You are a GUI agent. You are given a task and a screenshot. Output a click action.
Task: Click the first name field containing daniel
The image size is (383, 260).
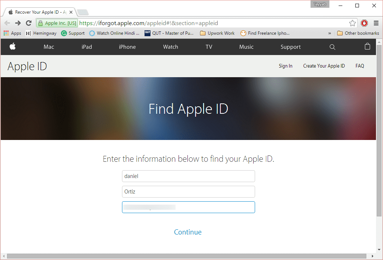[188, 176]
